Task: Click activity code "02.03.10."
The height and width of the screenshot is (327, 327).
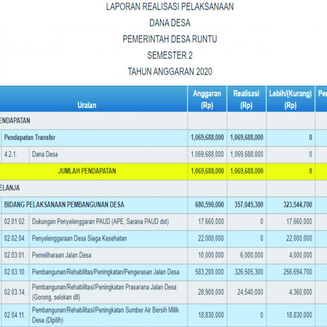Action: coord(15,272)
